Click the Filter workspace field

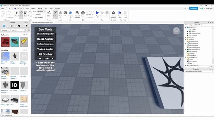point(198,25)
